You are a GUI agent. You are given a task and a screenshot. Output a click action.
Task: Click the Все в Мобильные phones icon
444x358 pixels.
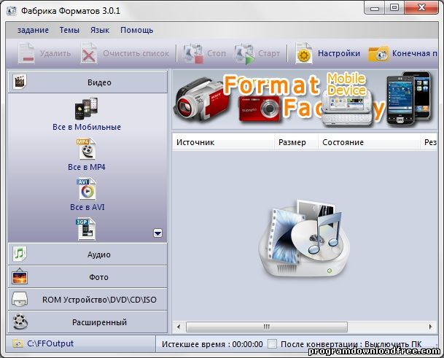[x=87, y=109]
